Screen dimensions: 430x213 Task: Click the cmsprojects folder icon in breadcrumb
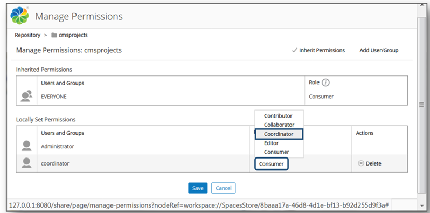pos(54,35)
